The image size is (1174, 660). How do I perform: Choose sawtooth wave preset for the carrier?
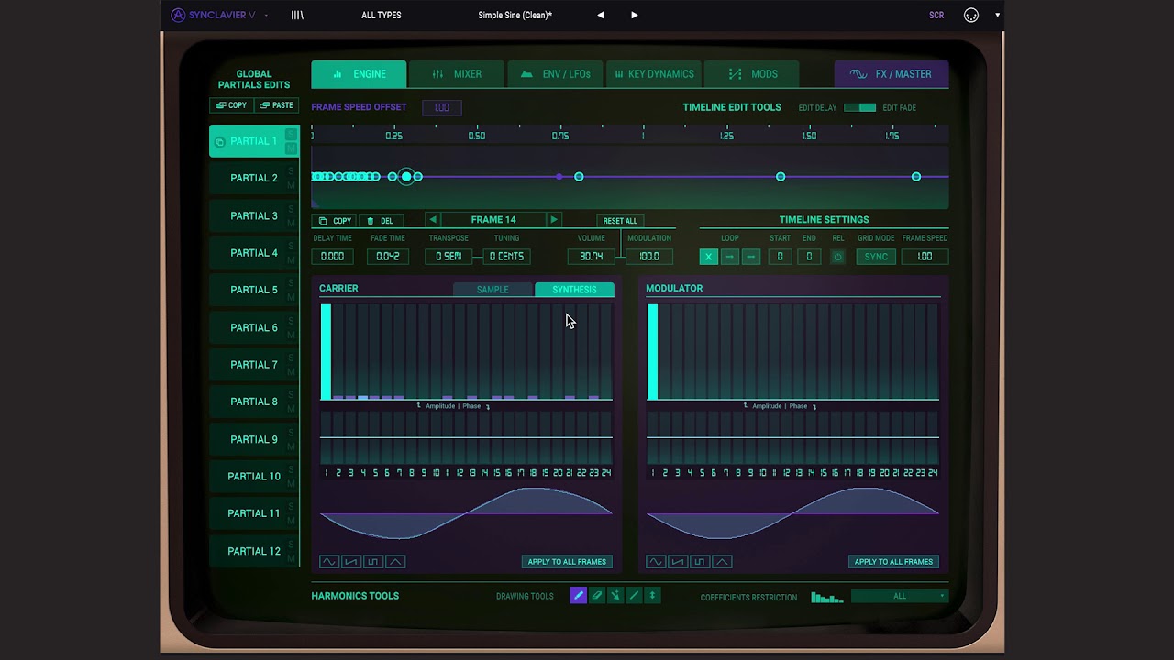coord(350,562)
